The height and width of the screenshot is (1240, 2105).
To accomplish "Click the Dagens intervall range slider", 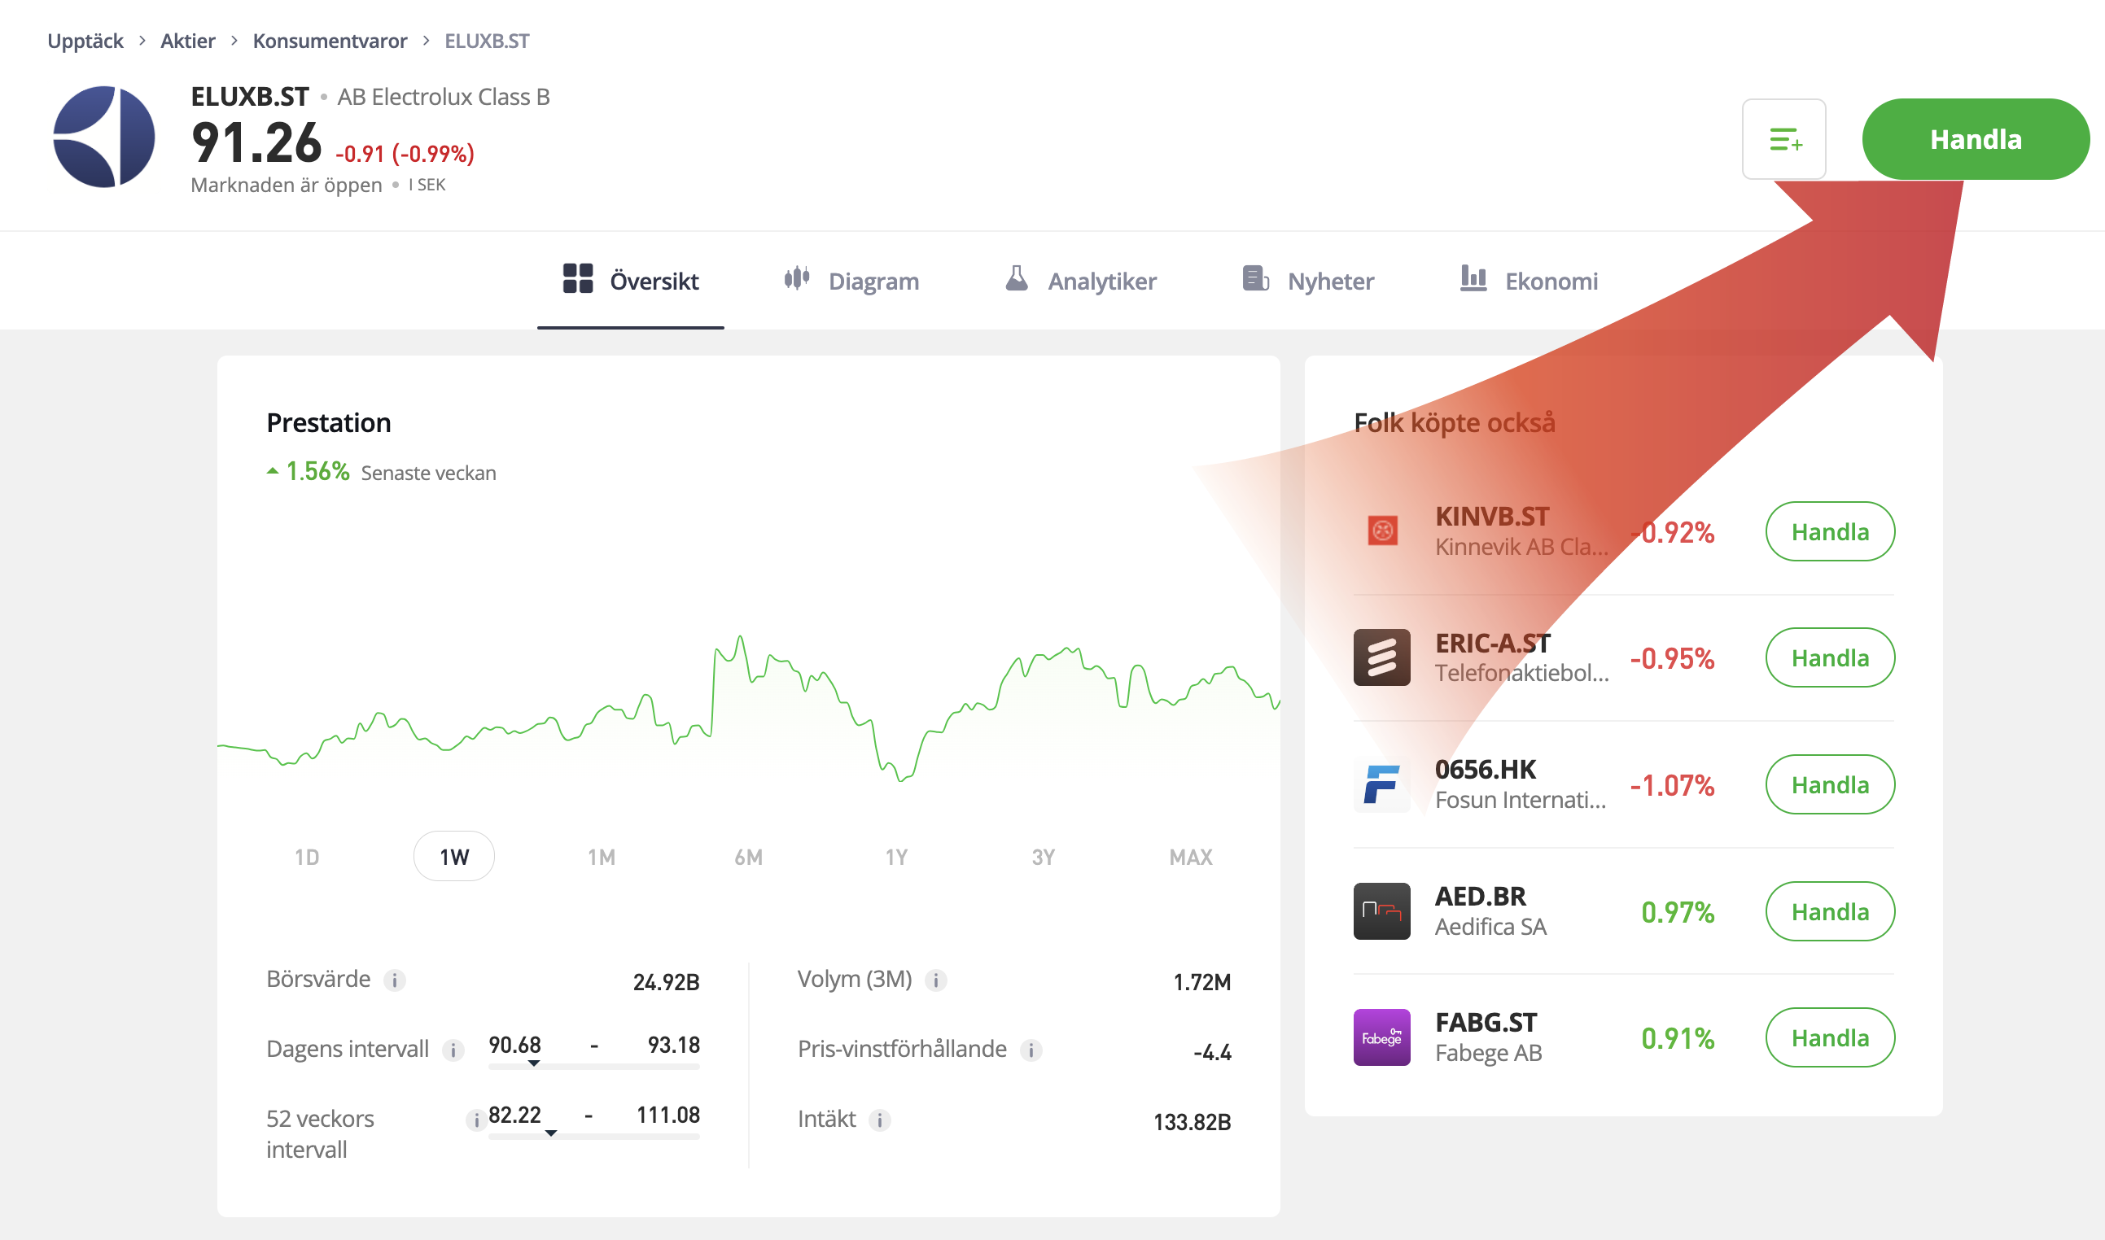I will click(593, 1066).
